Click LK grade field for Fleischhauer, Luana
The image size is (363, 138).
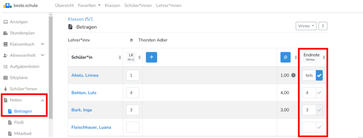click(133, 127)
